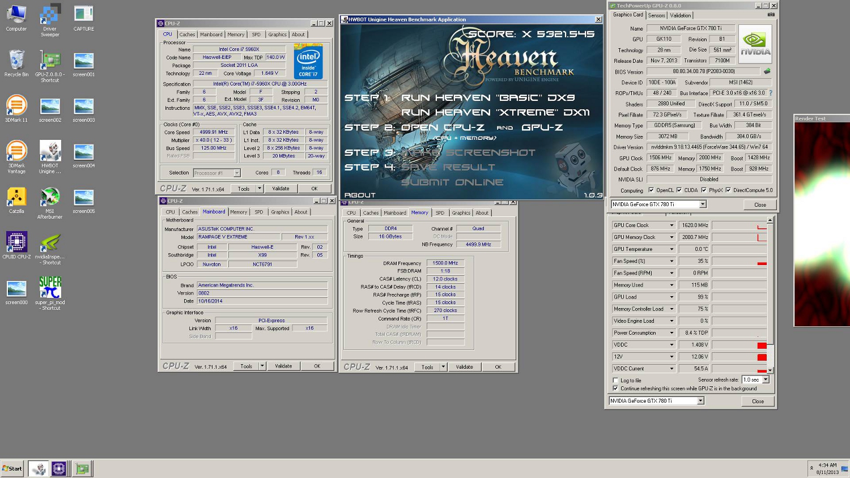Open Tools dropdown arrow in Memory CPU-Z
This screenshot has width=850, height=478.
point(443,367)
